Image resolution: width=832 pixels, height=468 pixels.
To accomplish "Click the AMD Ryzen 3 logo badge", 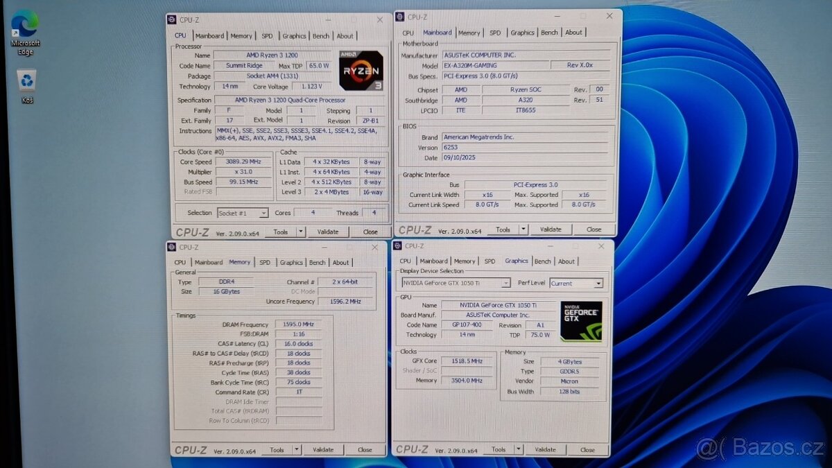I will (361, 70).
